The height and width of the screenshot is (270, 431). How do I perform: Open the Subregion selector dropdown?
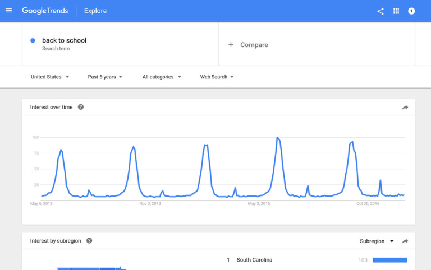click(x=377, y=241)
